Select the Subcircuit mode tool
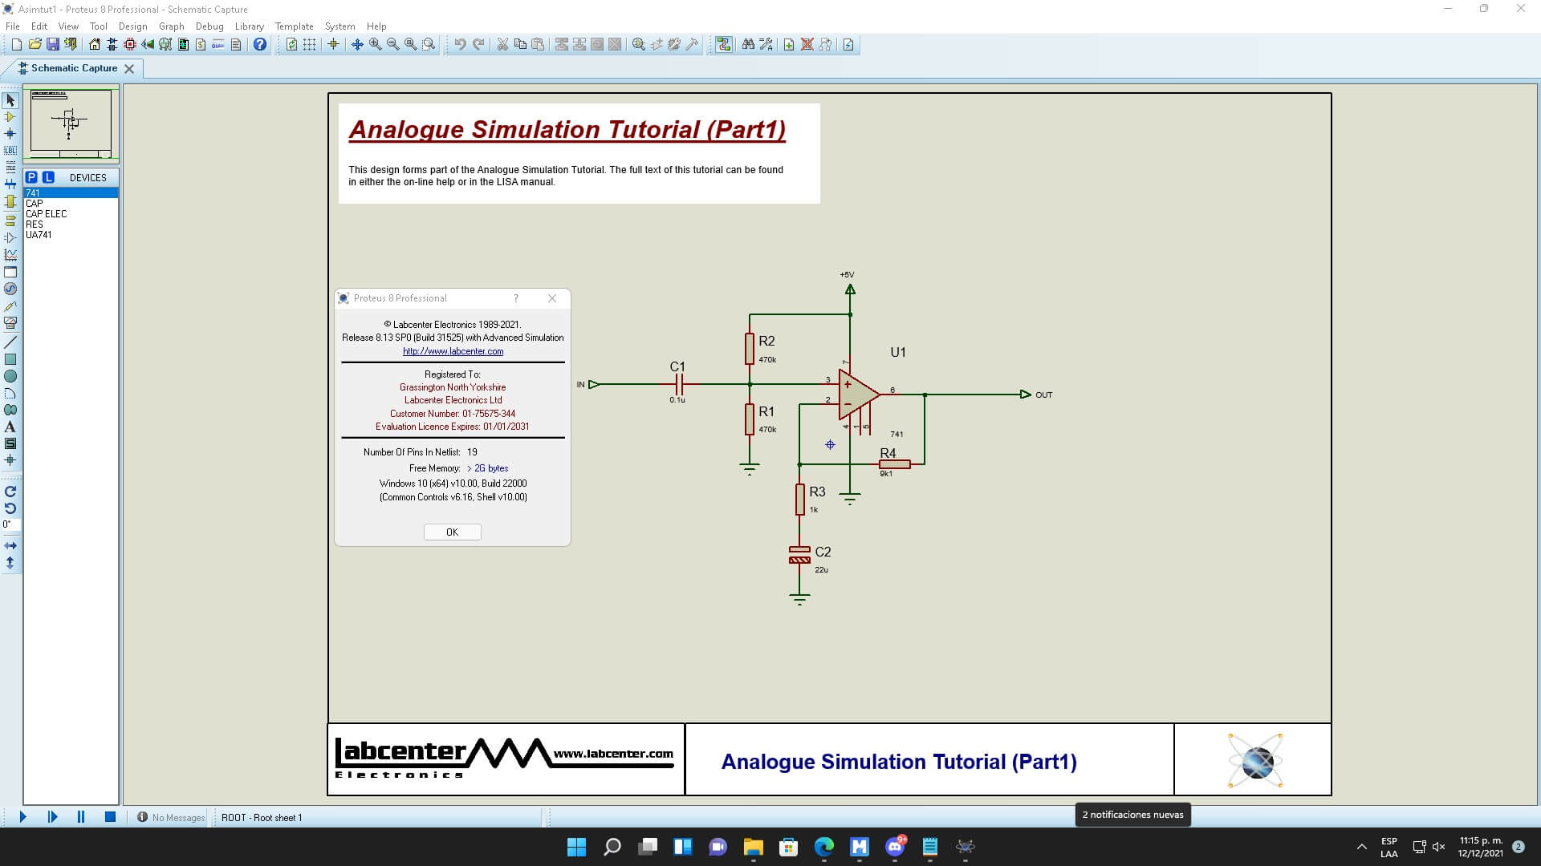The width and height of the screenshot is (1541, 866). tap(10, 201)
